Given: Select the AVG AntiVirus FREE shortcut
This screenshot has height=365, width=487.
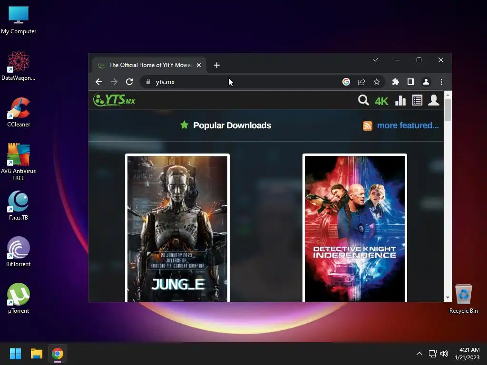Looking at the screenshot, I should (x=19, y=162).
